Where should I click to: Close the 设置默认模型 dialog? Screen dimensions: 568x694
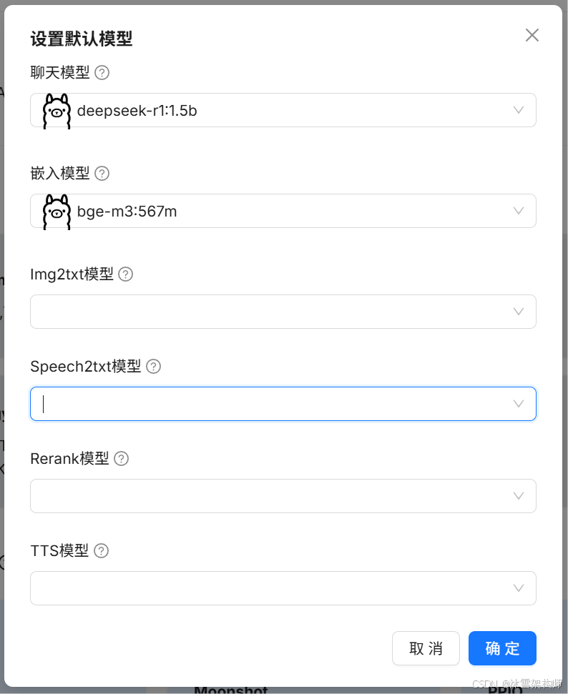click(532, 35)
